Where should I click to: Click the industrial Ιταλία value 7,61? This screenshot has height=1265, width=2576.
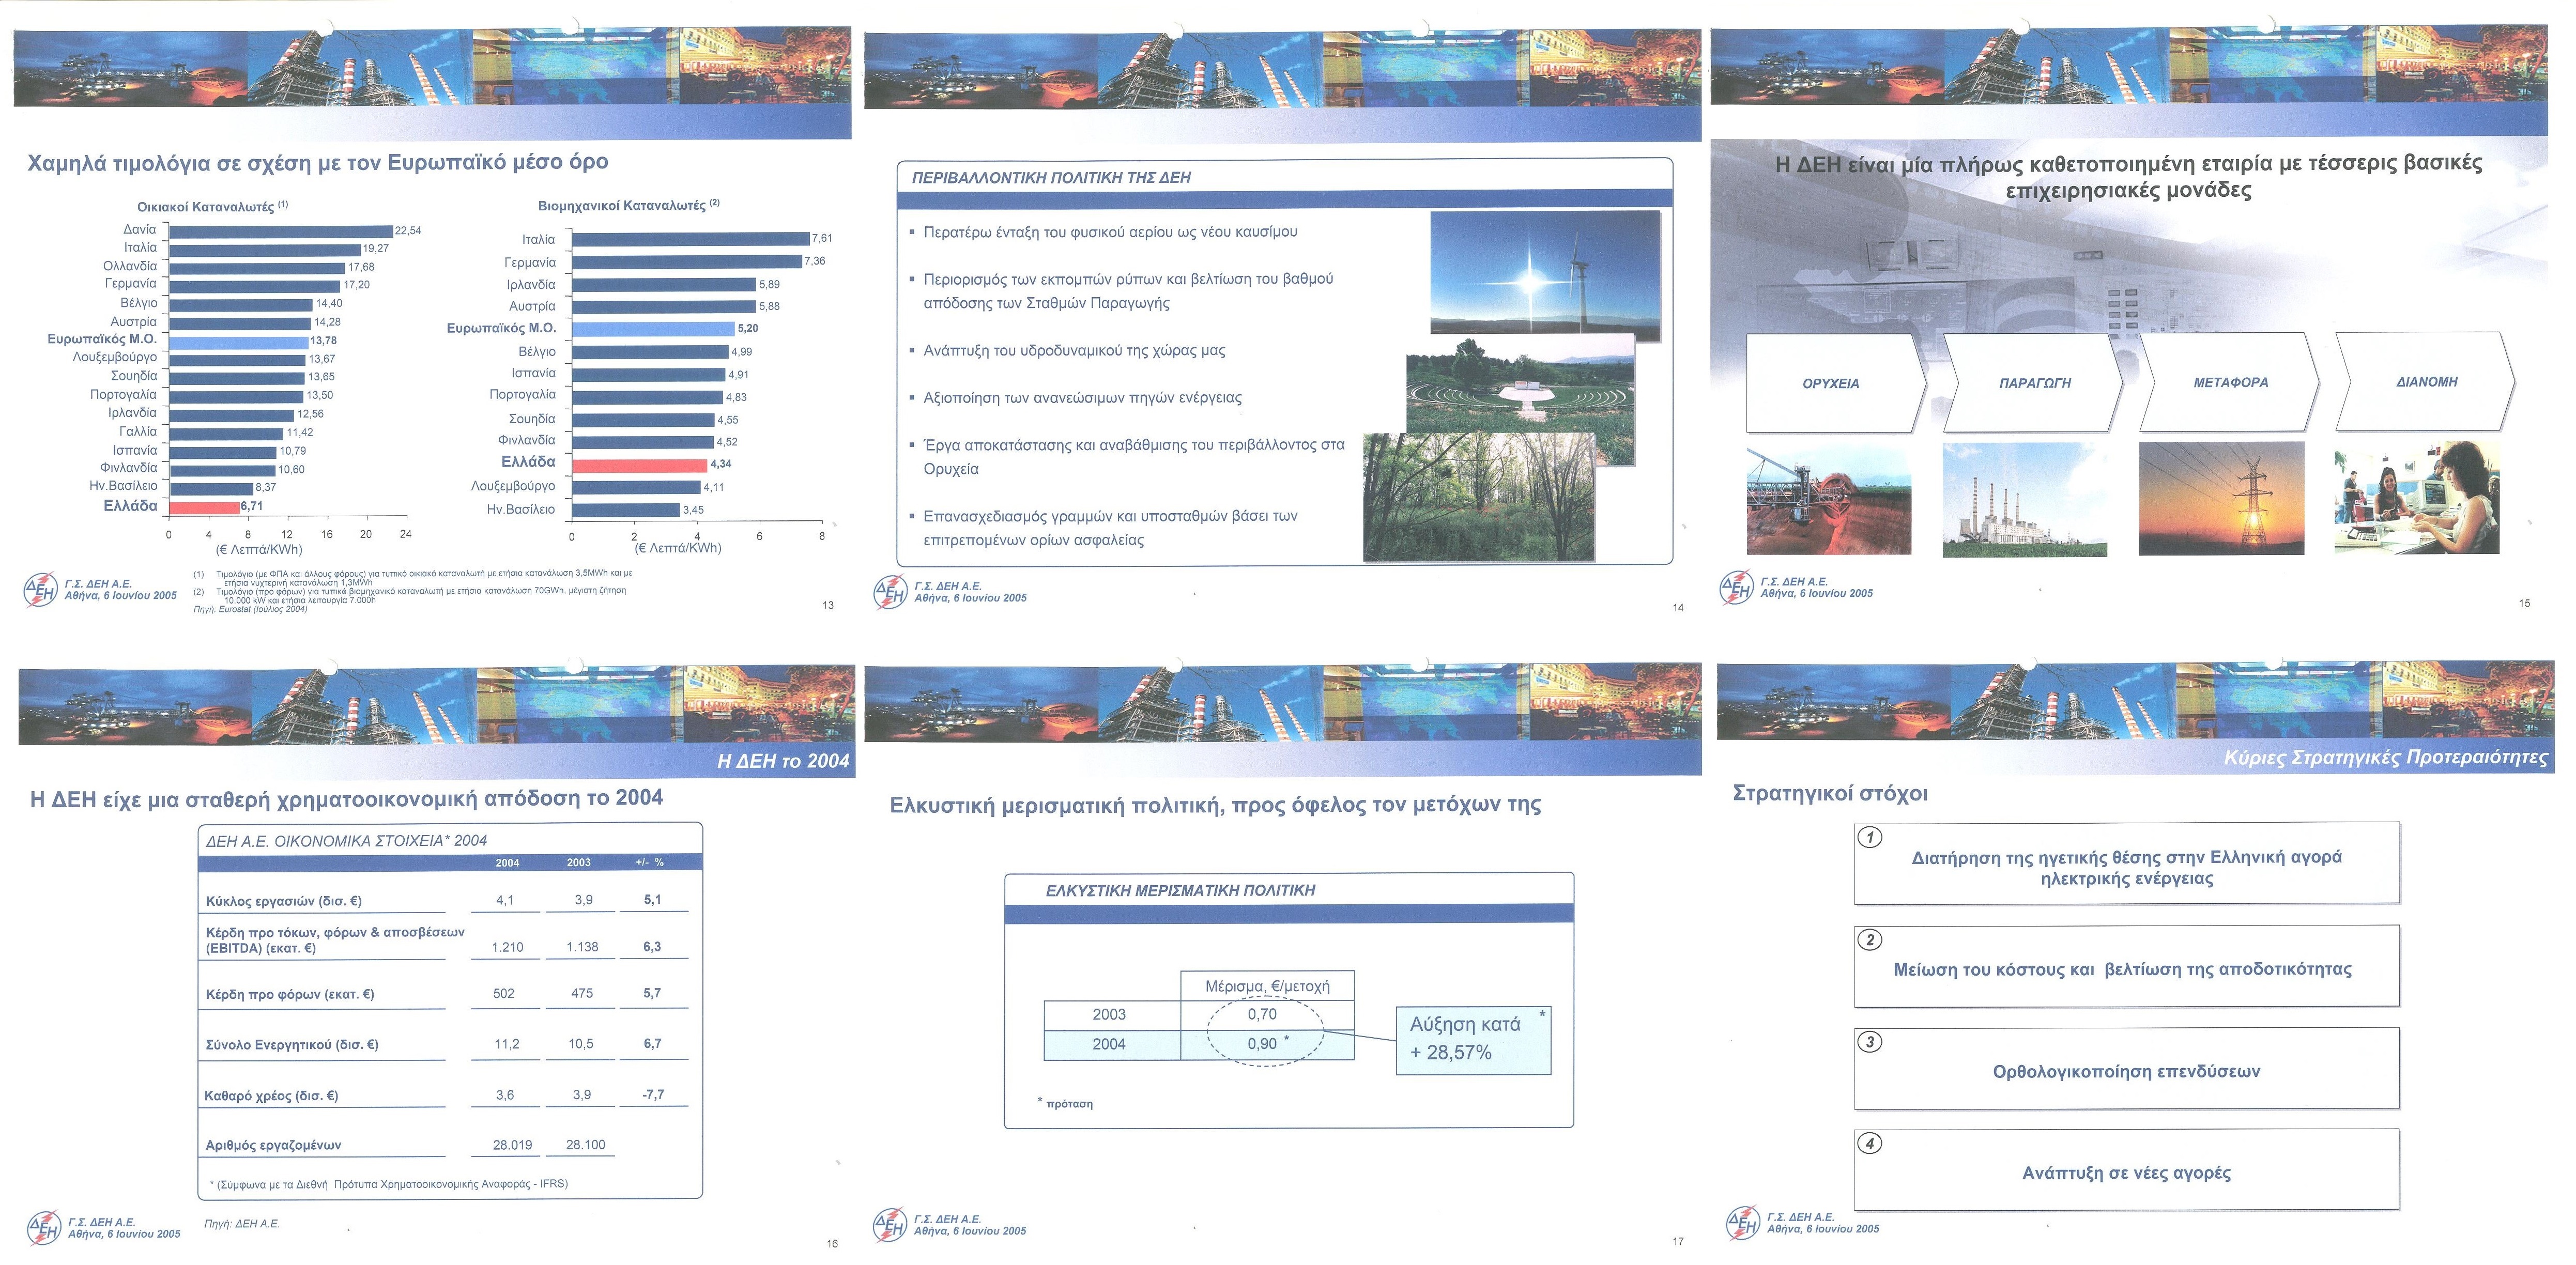coord(822,239)
